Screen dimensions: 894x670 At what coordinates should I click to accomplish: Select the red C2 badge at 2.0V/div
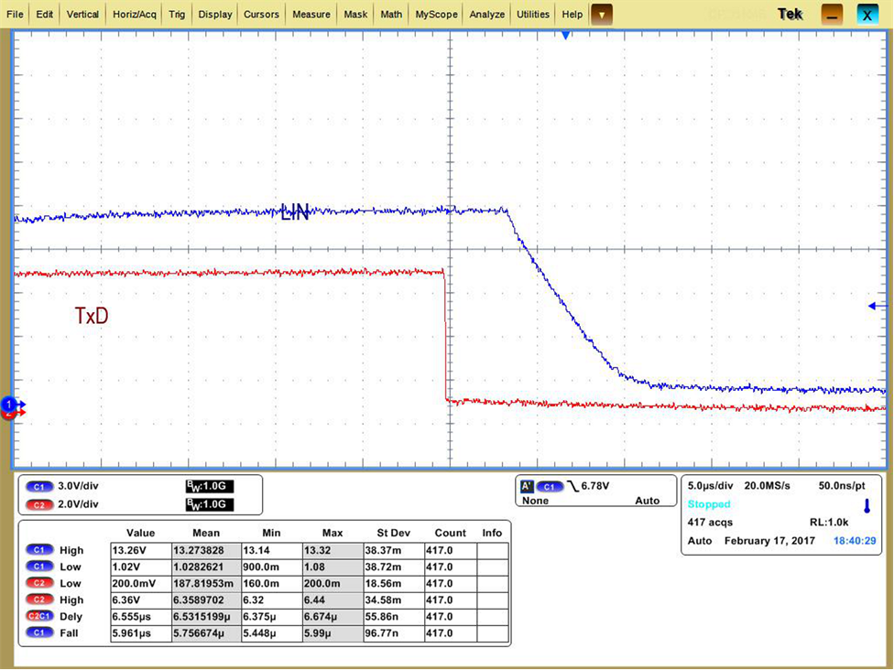[39, 504]
